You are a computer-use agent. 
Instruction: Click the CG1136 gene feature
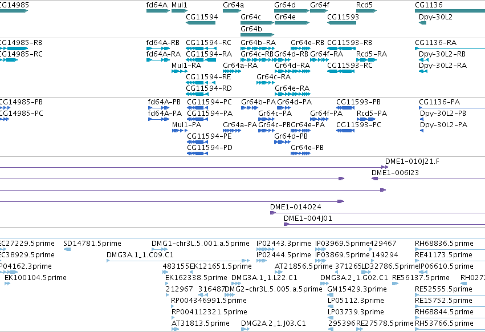[450, 11]
